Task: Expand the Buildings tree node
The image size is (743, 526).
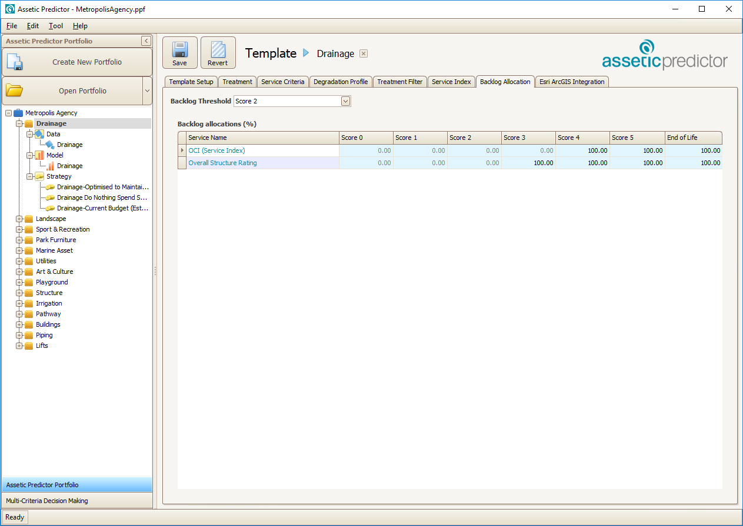Action: [19, 324]
